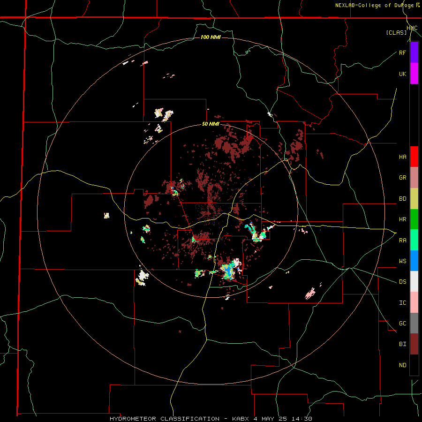Click the magenta UK color swatch
Image resolution: width=422 pixels, height=422 pixels.
(414, 74)
